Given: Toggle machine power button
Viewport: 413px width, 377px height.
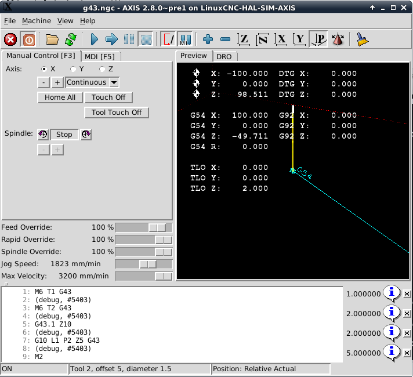Looking at the screenshot, I should 28,40.
